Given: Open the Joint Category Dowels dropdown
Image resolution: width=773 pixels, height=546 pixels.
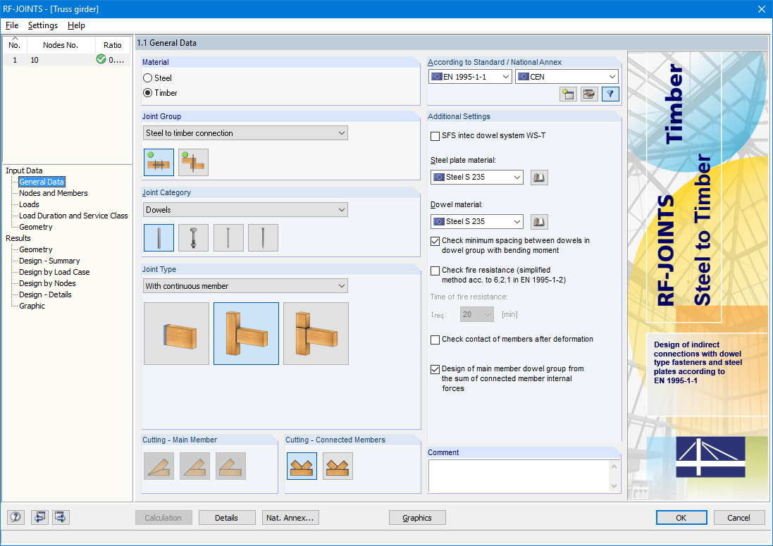Looking at the screenshot, I should point(245,210).
